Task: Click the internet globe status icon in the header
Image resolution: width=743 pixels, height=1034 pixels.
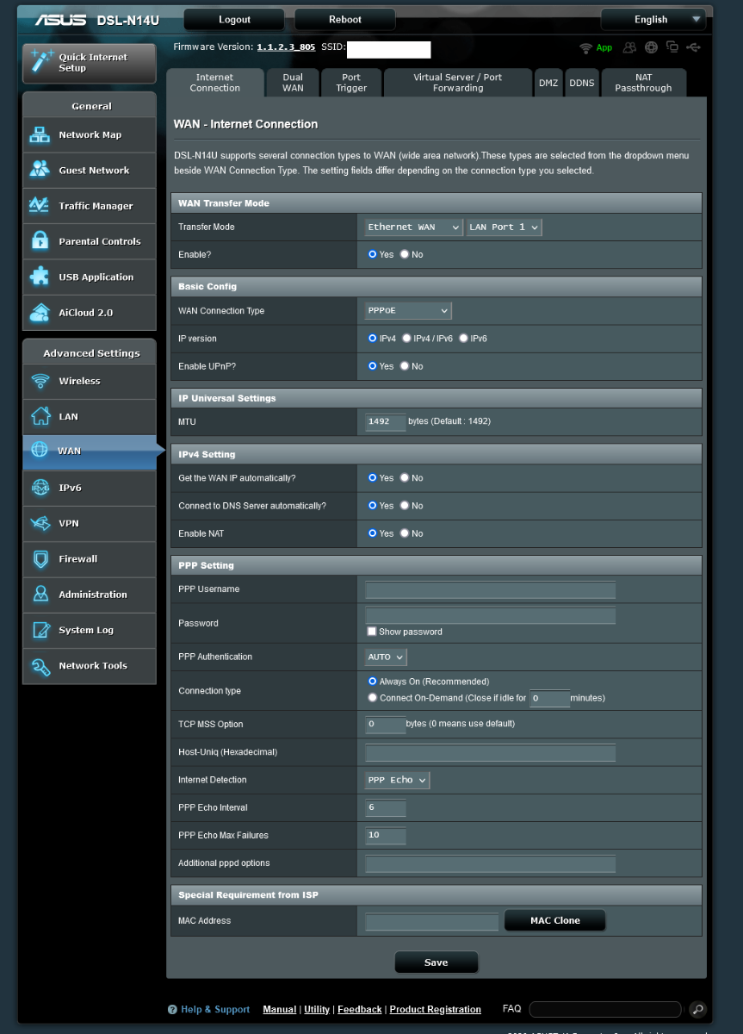Action: [652, 47]
